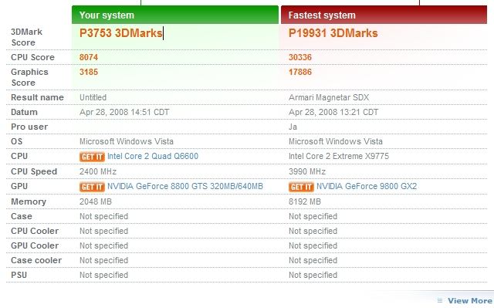Click the P3753 3DMarks score text

point(120,33)
